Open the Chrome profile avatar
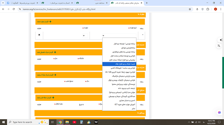 point(216,9)
